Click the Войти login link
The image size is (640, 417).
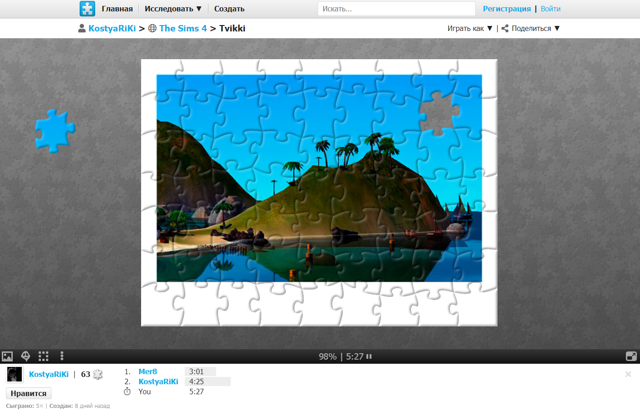click(550, 9)
